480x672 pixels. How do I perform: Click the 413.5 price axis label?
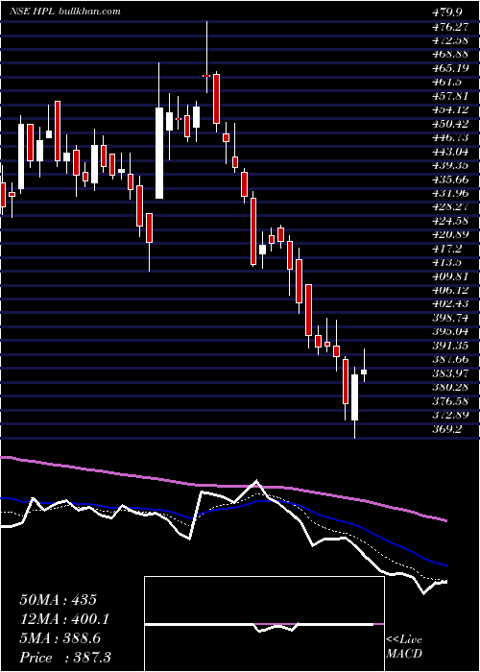click(447, 262)
